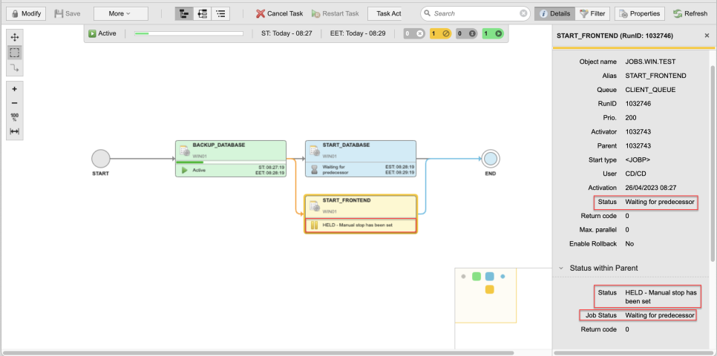
Task: Select the START_FRONTEND task title
Action: [x=347, y=200]
